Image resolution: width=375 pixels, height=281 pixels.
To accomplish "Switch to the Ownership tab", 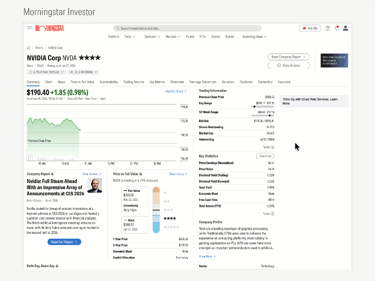I will pos(265,82).
